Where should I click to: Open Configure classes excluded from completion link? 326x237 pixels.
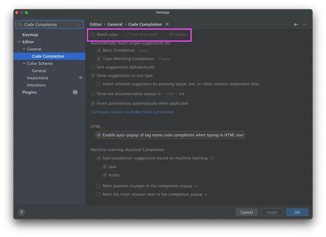(x=132, y=112)
